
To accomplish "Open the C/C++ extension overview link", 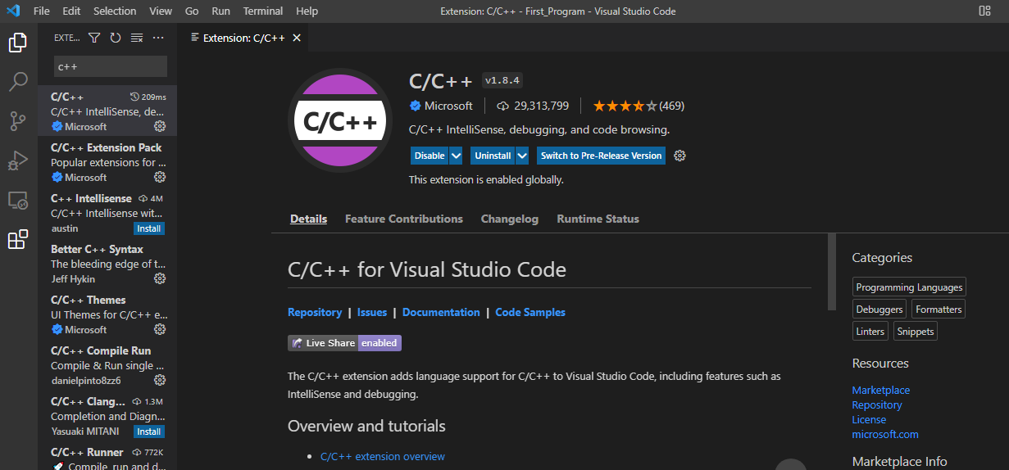I will 383,456.
